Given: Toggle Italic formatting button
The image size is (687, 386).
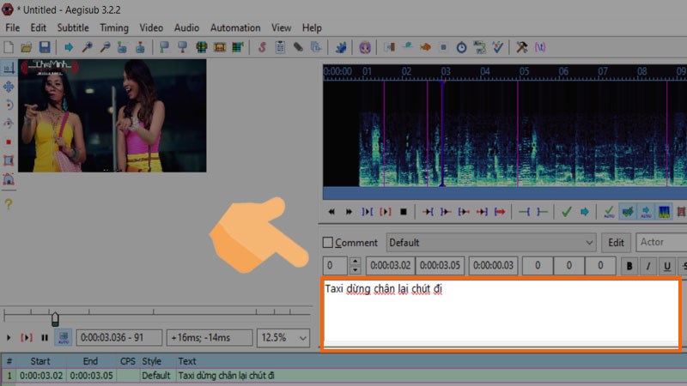Looking at the screenshot, I should click(648, 266).
